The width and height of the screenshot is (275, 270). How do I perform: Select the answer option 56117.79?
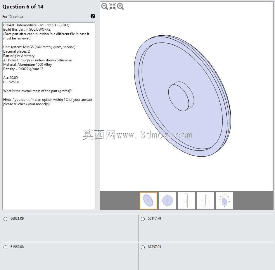click(x=143, y=219)
